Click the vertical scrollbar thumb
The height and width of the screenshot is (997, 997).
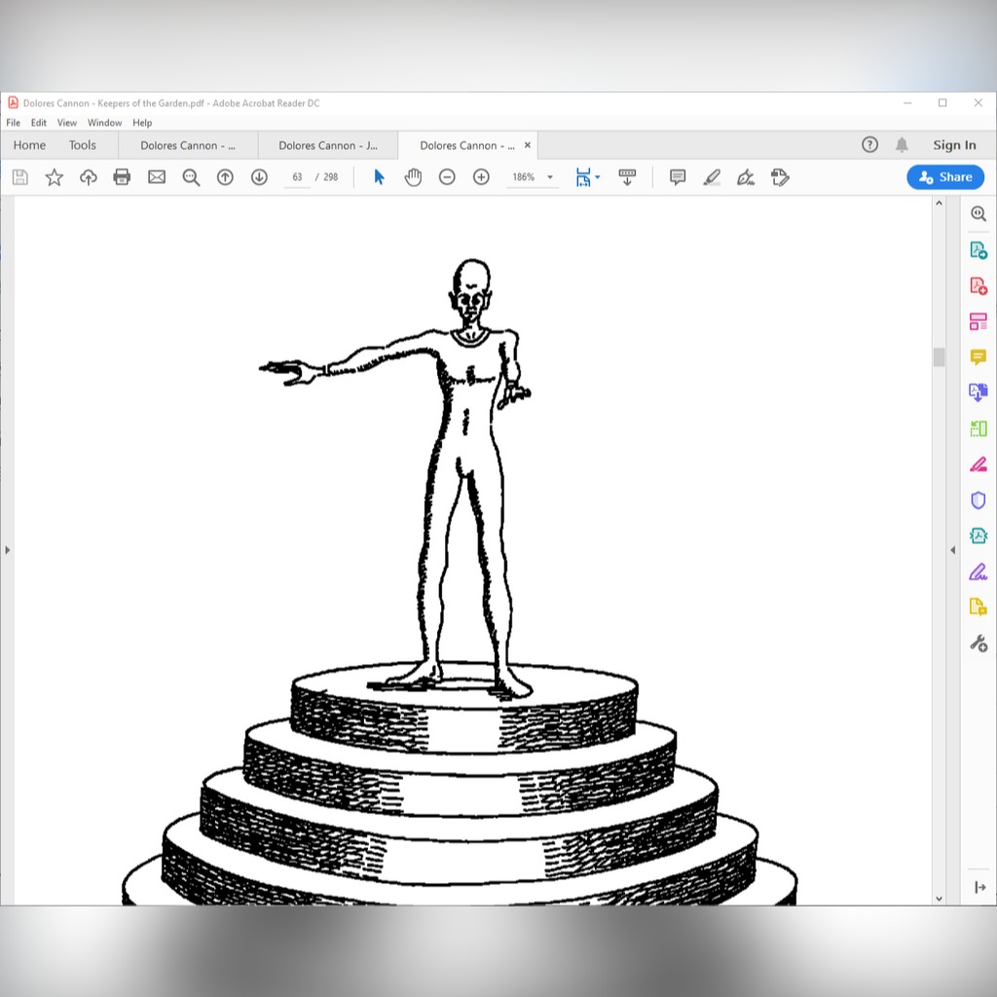940,356
